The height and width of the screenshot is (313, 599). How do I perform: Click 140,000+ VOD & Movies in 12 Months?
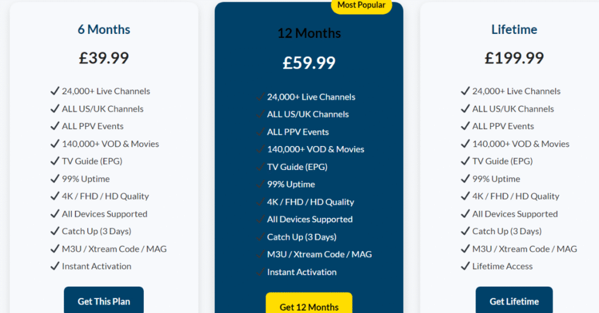[x=315, y=149]
